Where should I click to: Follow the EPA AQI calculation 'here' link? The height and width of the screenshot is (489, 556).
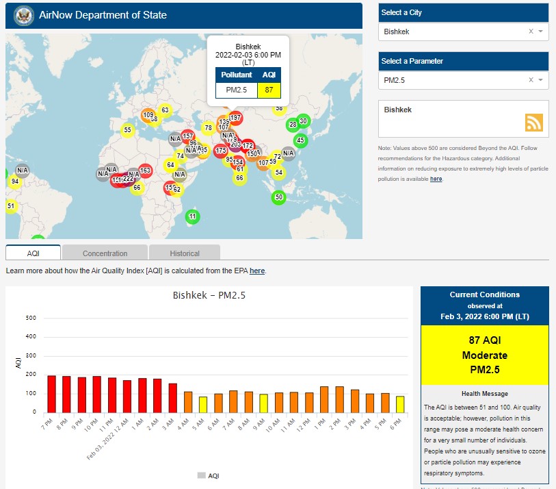[256, 271]
